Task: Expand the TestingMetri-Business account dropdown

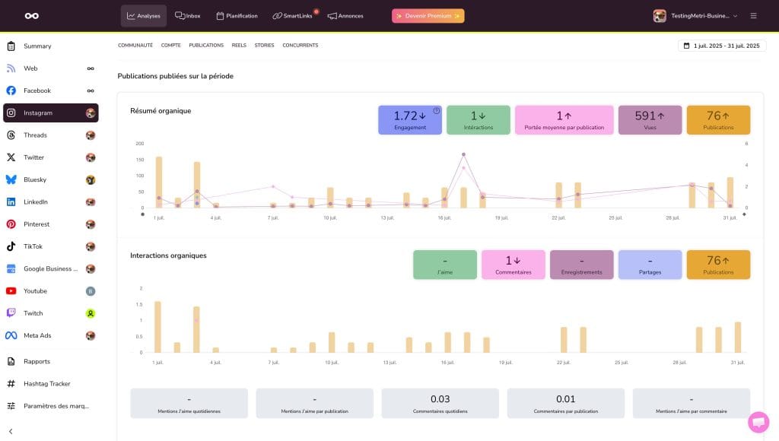Action: (696, 16)
